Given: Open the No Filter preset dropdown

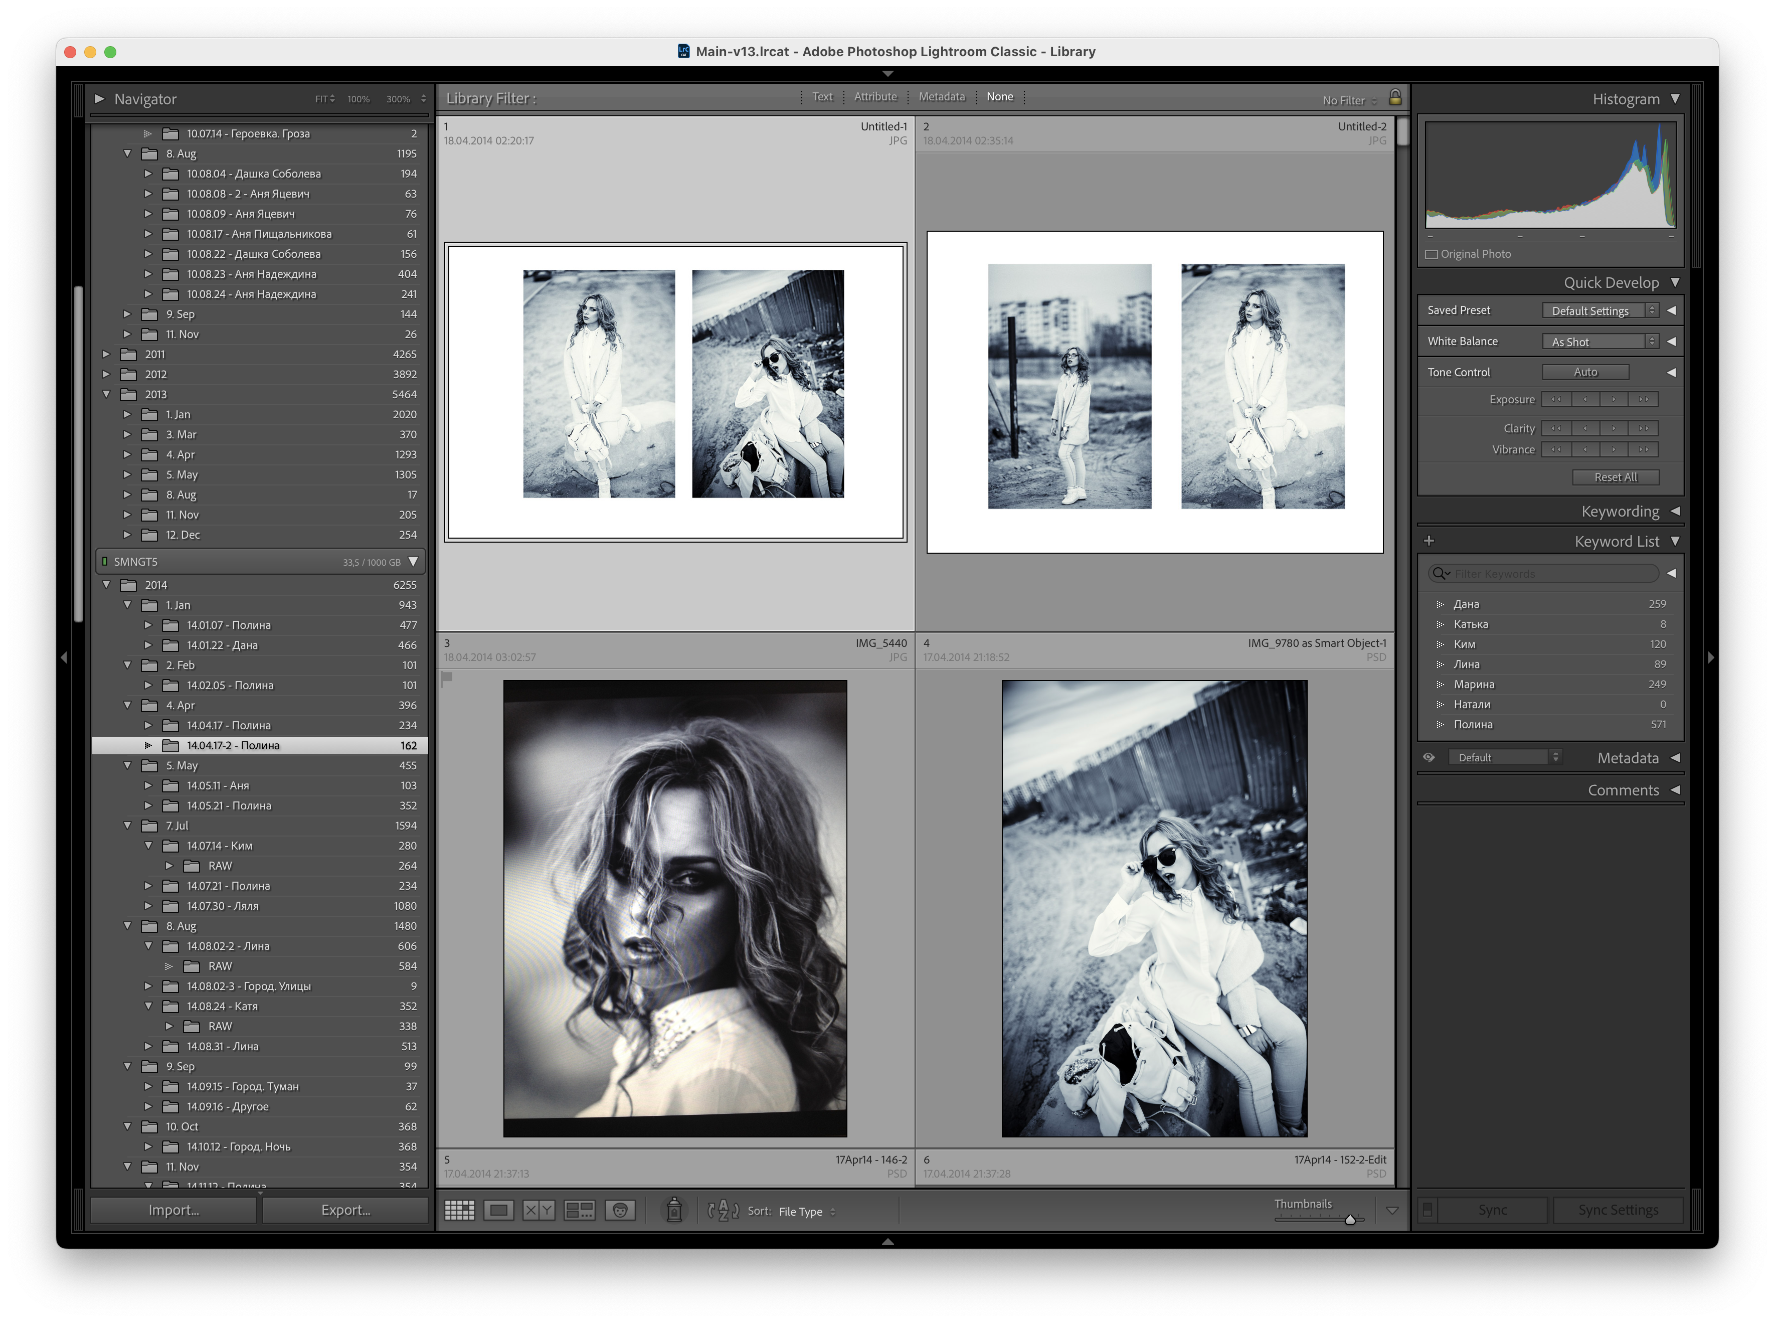Looking at the screenshot, I should [1350, 100].
